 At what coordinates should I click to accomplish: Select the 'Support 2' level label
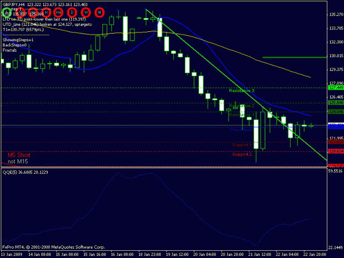[x=242, y=154]
